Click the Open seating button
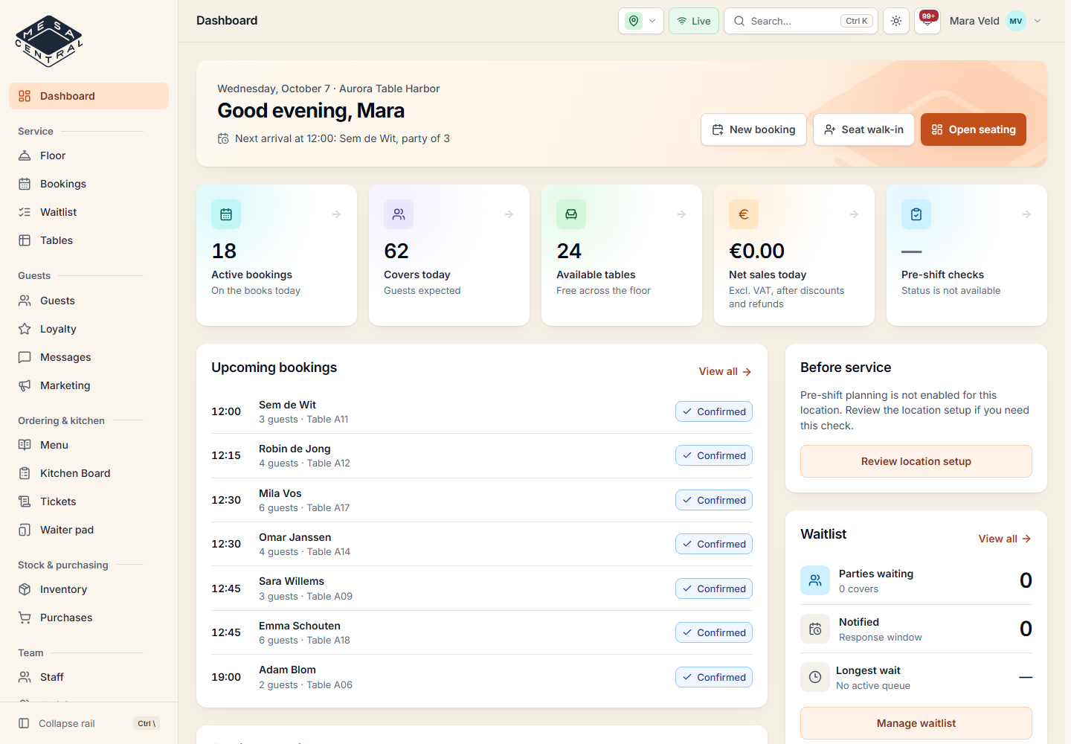Screen dimensions: 1071x744 (973, 129)
